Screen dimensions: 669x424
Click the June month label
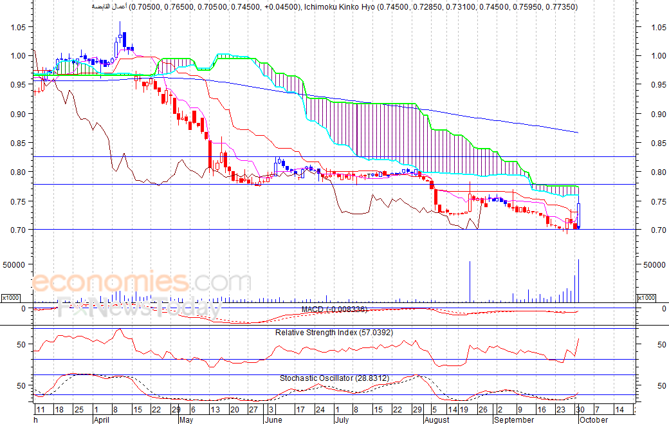click(x=273, y=419)
